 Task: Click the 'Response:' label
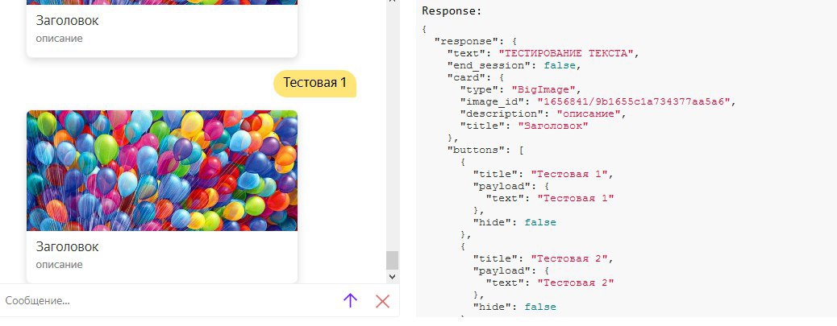click(x=452, y=10)
